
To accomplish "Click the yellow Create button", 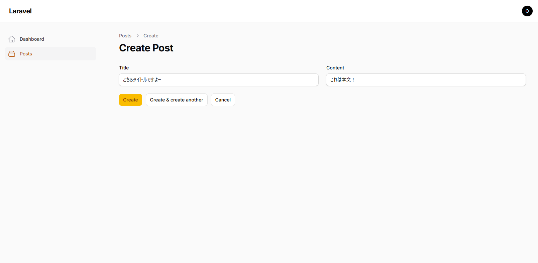I will (130, 100).
